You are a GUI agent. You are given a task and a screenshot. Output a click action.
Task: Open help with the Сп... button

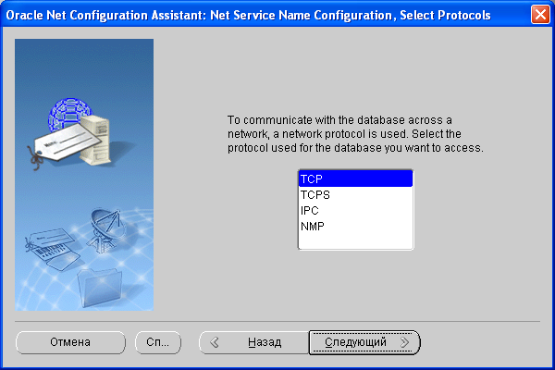click(158, 342)
